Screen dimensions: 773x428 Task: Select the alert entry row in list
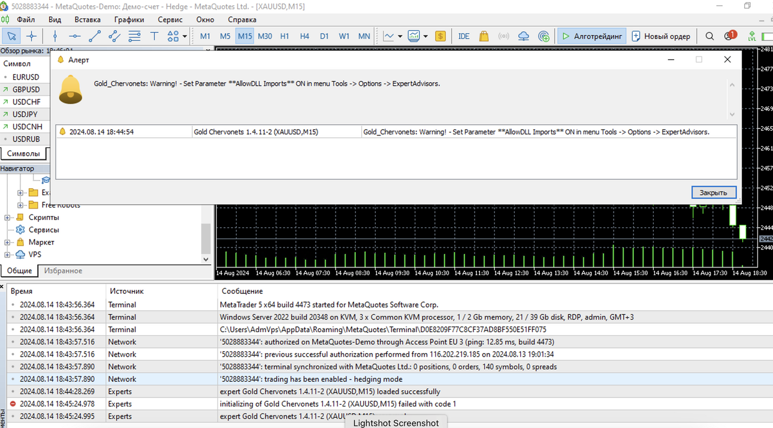pos(396,132)
